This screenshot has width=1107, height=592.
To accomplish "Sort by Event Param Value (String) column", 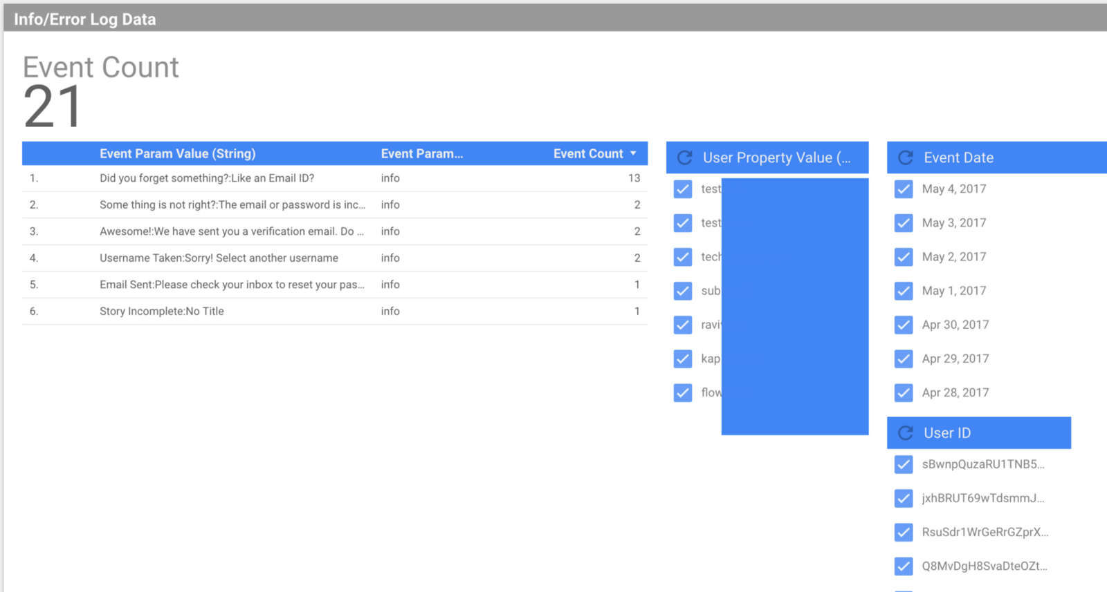I will [x=177, y=153].
